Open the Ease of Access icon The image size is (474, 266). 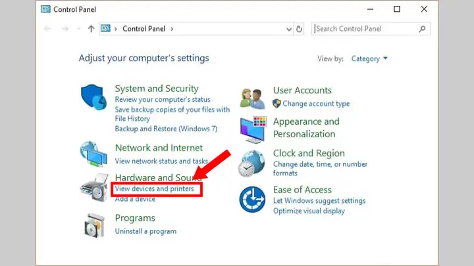tap(252, 200)
